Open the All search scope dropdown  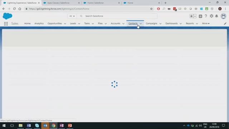tap(72, 16)
